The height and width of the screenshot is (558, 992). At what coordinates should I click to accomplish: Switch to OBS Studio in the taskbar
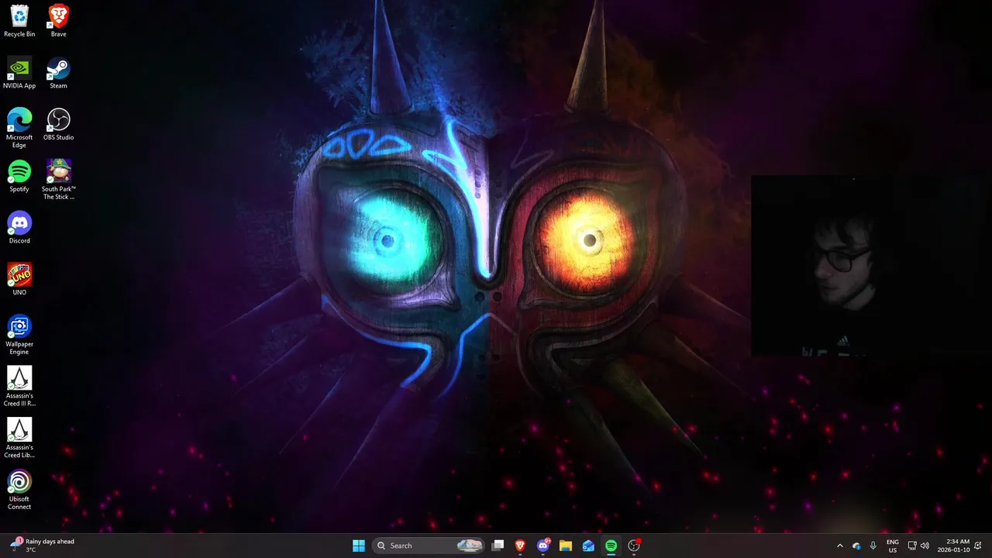(634, 546)
